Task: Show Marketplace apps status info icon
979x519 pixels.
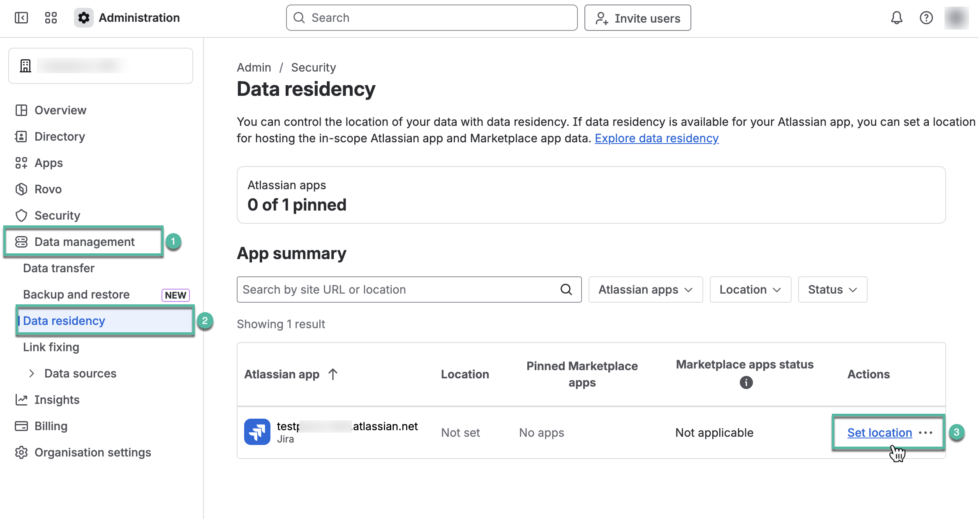Action: point(746,382)
